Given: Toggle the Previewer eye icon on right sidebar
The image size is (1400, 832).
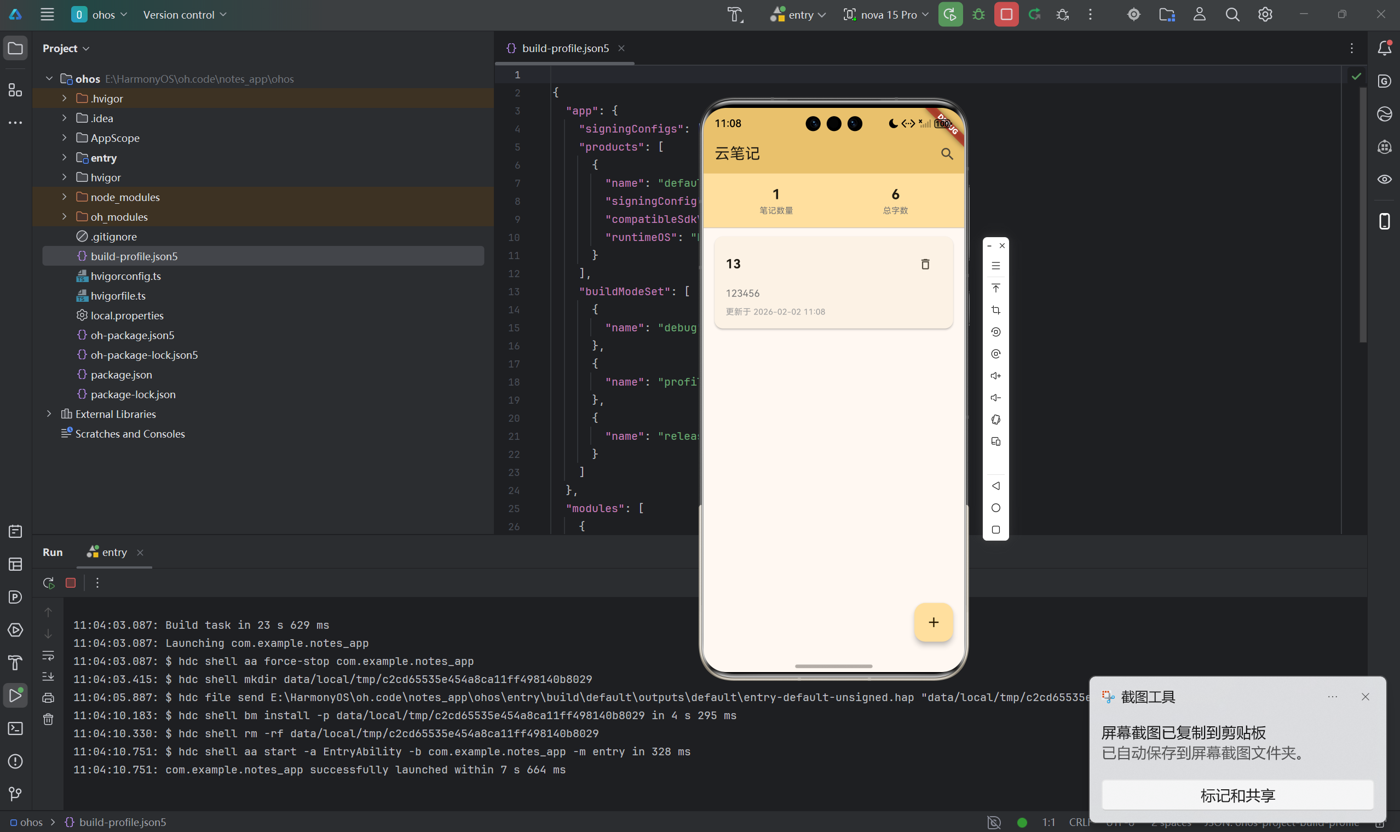Looking at the screenshot, I should coord(1384,180).
